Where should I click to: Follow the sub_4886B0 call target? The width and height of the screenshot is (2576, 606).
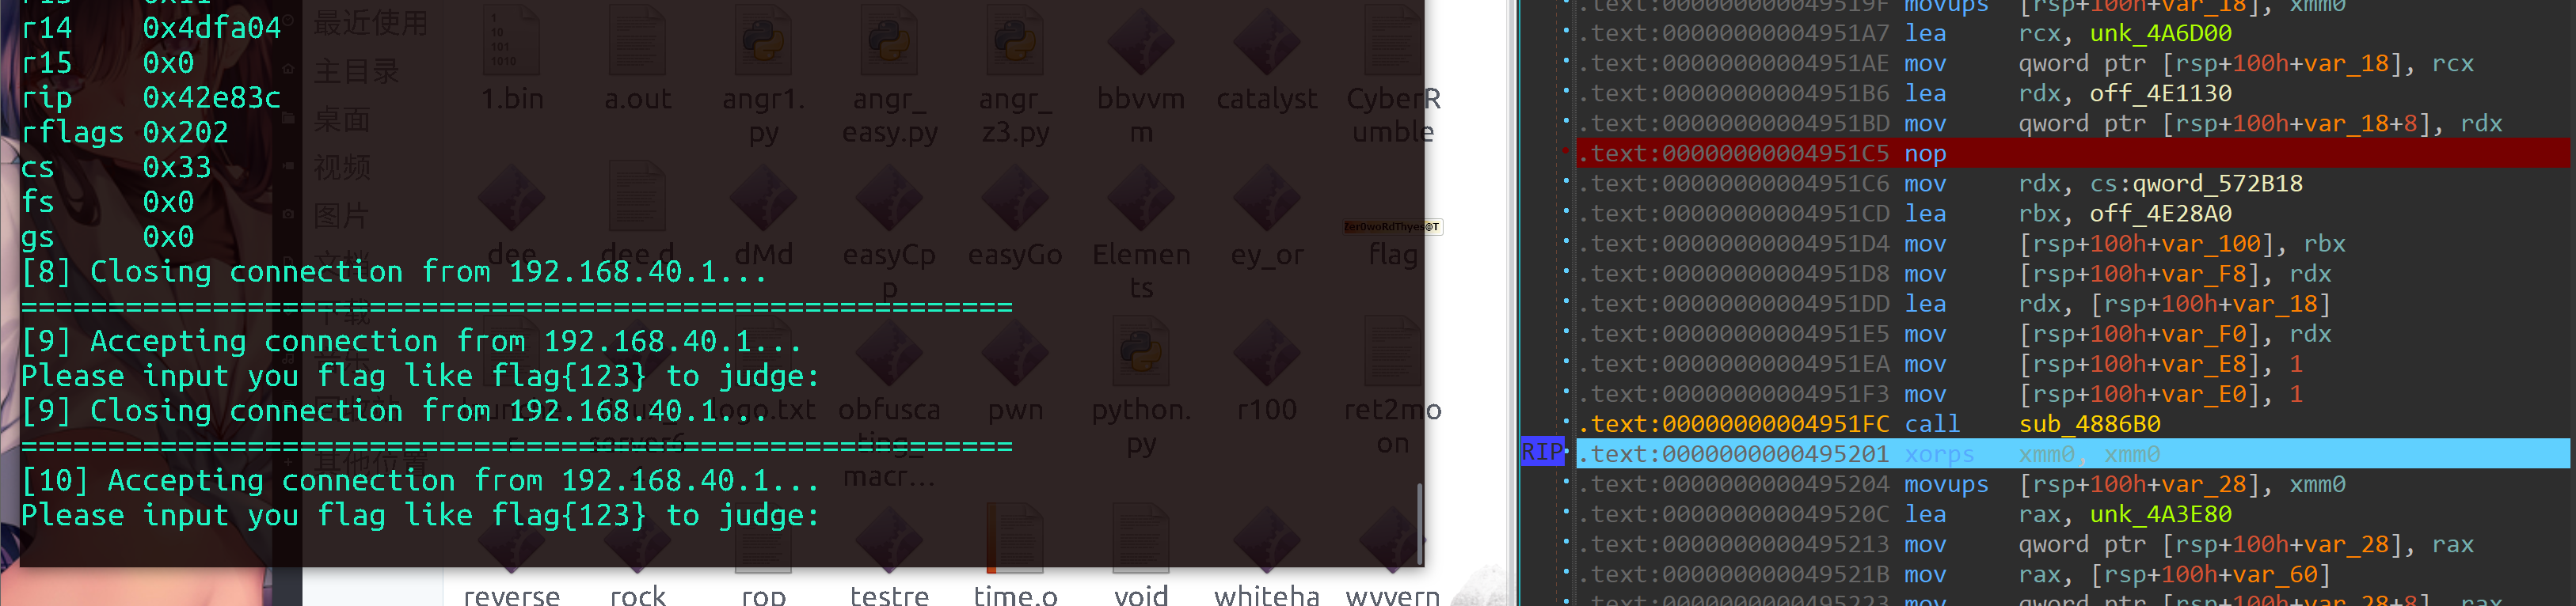click(2089, 424)
